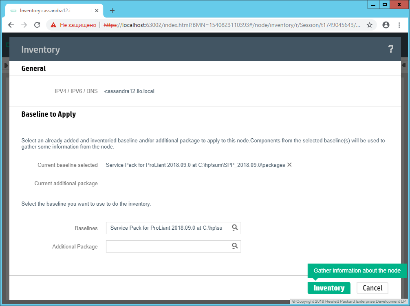Reload the page with the refresh icon
This screenshot has width=410, height=306.
(x=37, y=25)
